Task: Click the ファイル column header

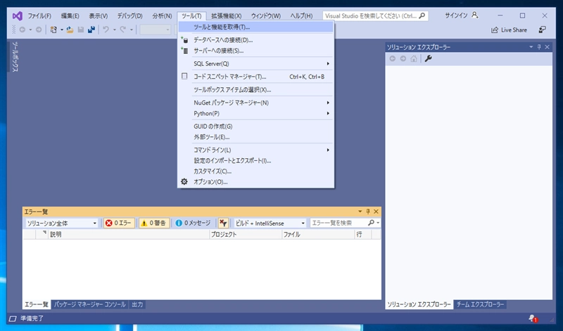Action: (x=319, y=235)
